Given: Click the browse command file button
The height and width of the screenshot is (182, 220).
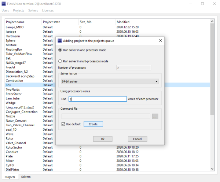Looking at the screenshot, I should 155,116.
